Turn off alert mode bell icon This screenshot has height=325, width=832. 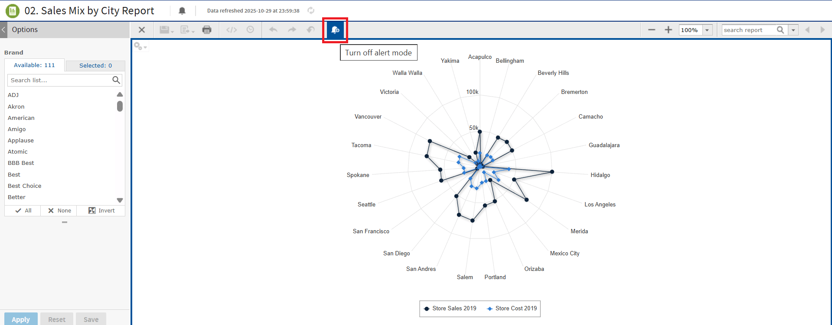[335, 30]
